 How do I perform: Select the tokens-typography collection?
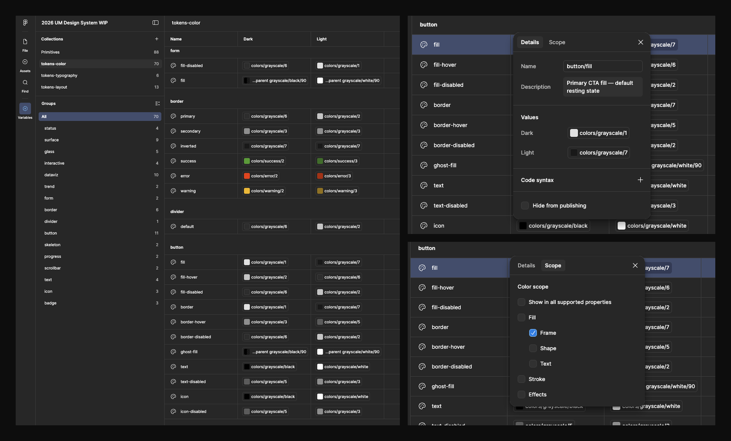coord(100,76)
